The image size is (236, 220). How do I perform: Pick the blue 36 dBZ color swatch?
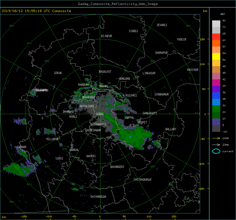[x=216, y=95]
